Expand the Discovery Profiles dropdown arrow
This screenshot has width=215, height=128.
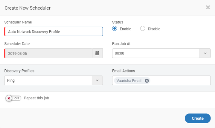(97, 80)
